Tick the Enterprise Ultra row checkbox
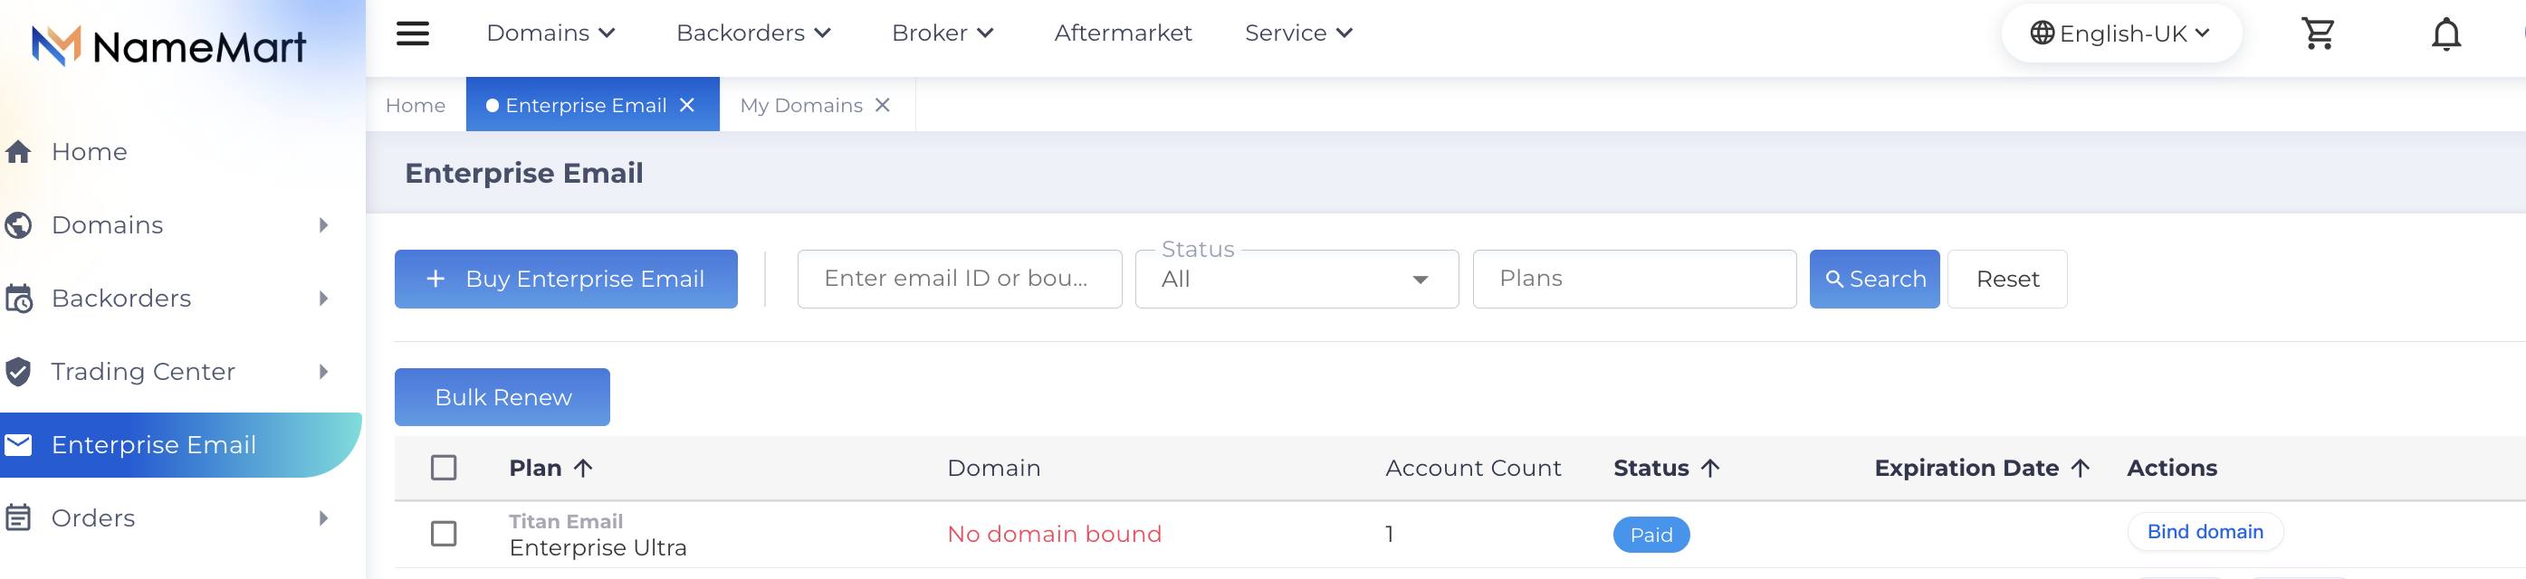 pyautogui.click(x=445, y=534)
